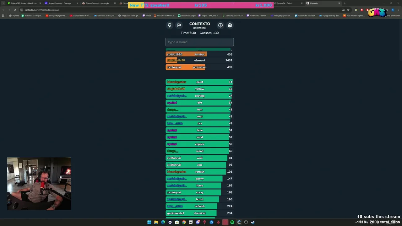Click the 'element' guess row
The image size is (402, 226).
200,60
